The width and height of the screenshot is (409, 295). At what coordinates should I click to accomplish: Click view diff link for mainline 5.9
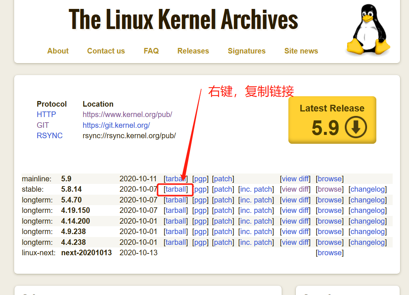(x=295, y=179)
